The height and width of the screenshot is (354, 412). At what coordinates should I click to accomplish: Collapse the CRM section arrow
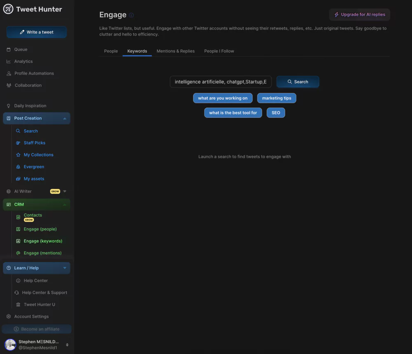tap(64, 205)
